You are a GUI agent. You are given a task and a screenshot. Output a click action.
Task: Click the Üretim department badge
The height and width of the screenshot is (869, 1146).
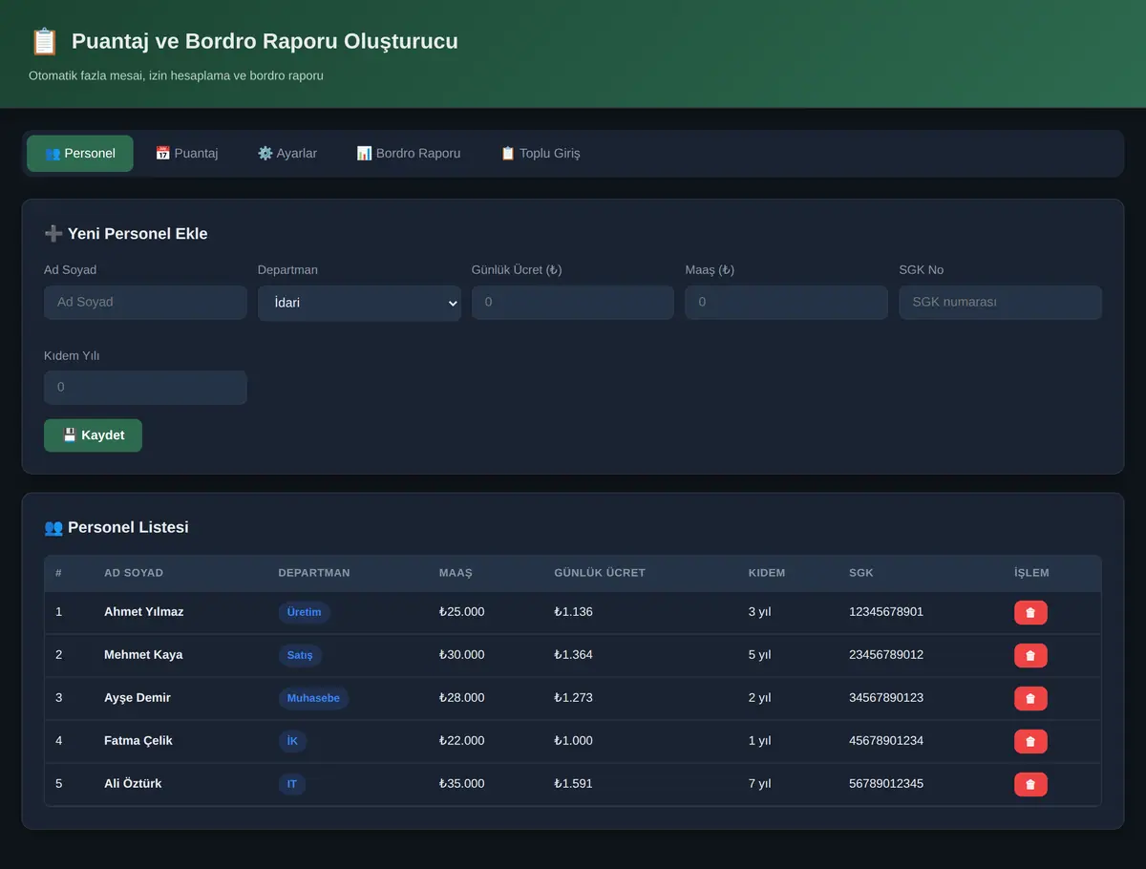coord(305,612)
